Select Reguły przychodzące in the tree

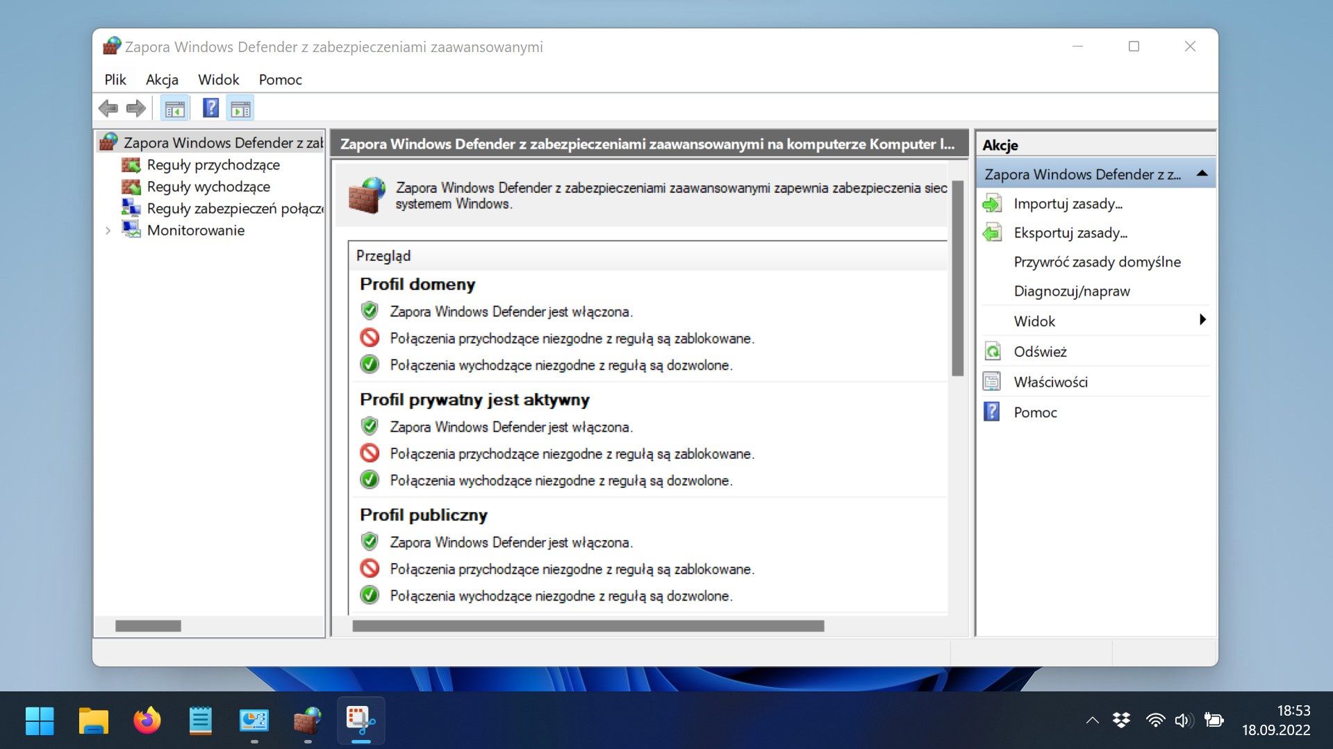pos(213,165)
